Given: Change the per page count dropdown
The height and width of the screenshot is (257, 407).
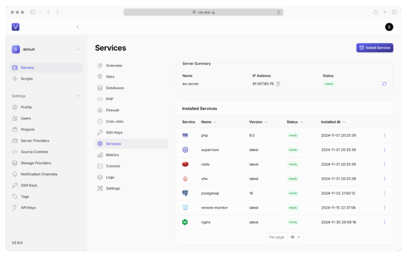Looking at the screenshot, I should [x=295, y=237].
